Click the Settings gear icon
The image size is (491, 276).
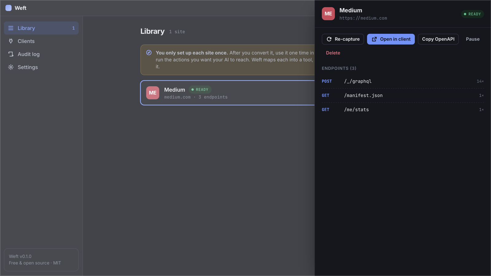coord(11,67)
